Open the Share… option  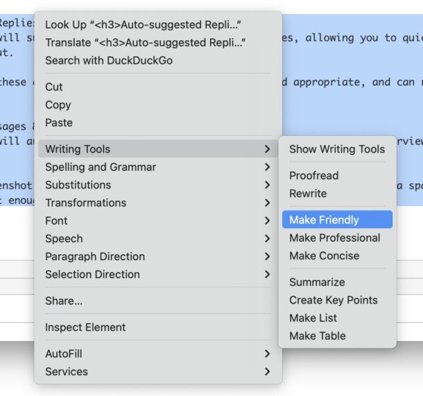[64, 301]
